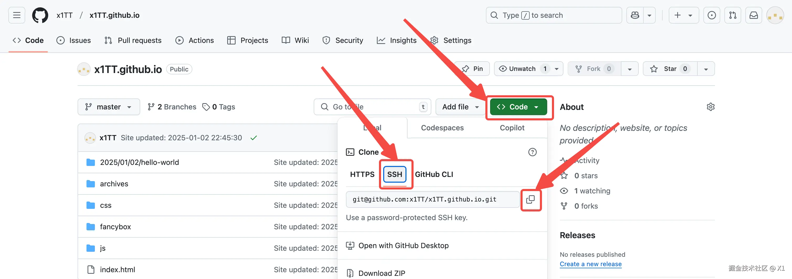Open the 1 watching link
Image resolution: width=792 pixels, height=279 pixels.
point(592,191)
